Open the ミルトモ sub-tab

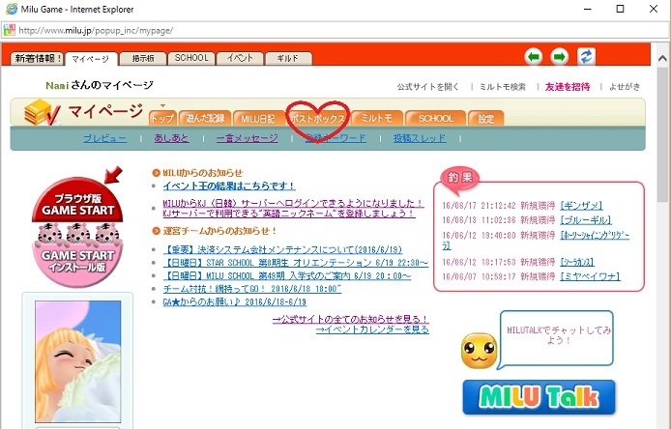click(x=376, y=118)
